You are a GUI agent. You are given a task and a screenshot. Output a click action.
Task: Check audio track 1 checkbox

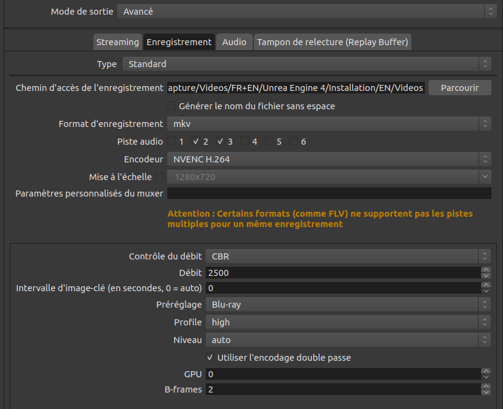172,142
